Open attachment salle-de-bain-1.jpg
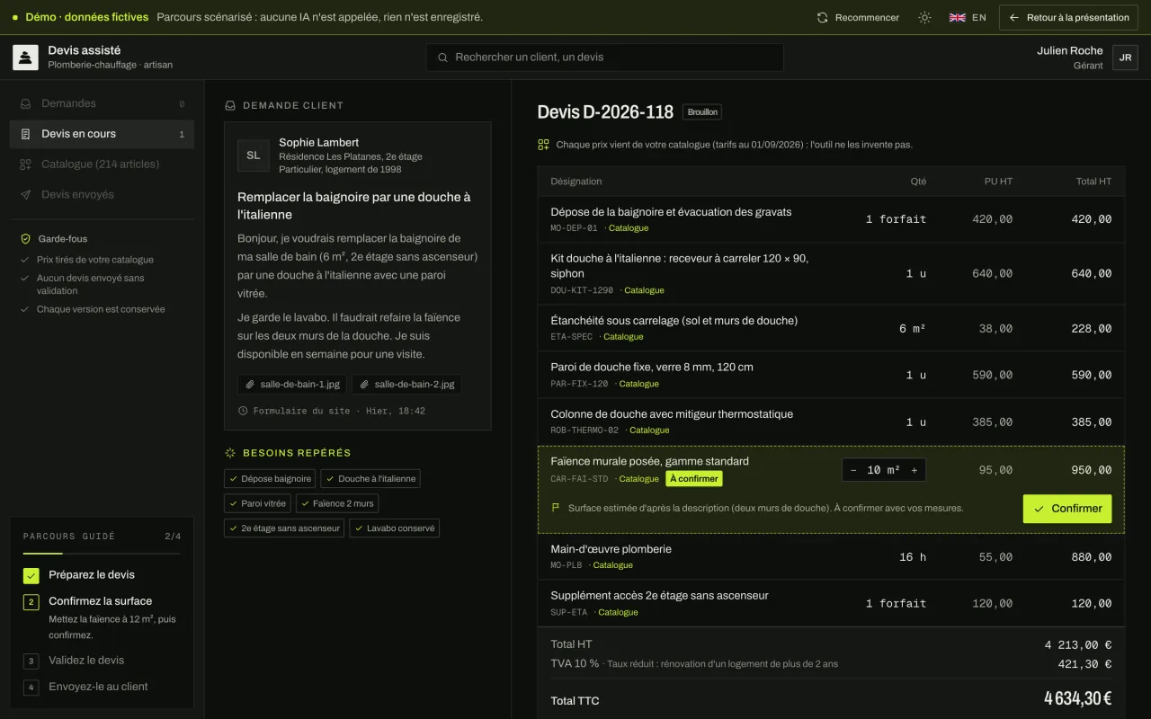The width and height of the screenshot is (1151, 719). tap(292, 384)
